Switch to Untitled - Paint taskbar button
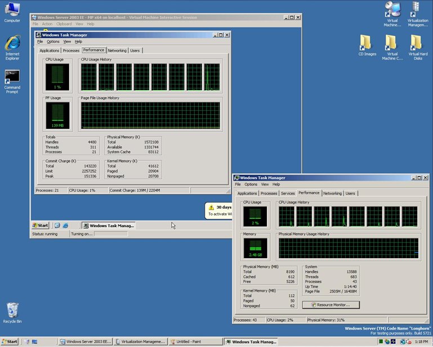The image size is (433, 347). pos(195,342)
